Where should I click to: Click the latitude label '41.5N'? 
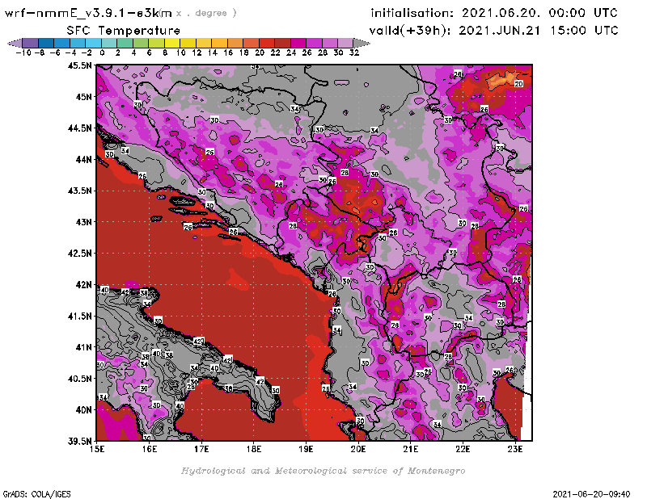(80, 316)
